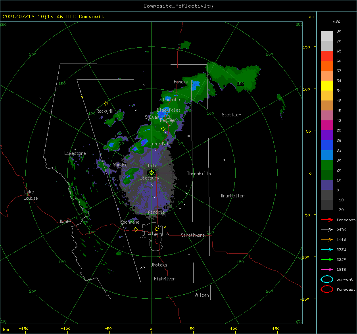
Task: Click the Ponoka label
Action: [181, 82]
